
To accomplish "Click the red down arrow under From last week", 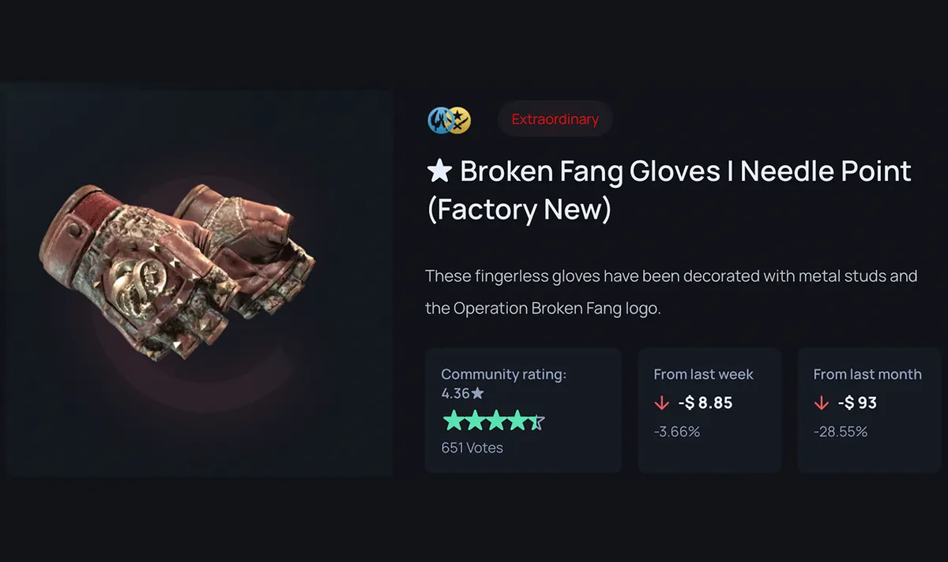I will click(x=662, y=403).
